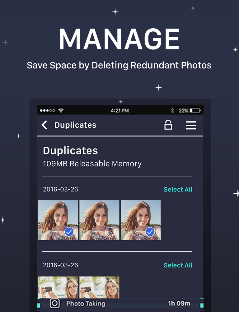This screenshot has height=312, width=239.
Task: Go back using the left chevron arrow
Action: click(44, 125)
